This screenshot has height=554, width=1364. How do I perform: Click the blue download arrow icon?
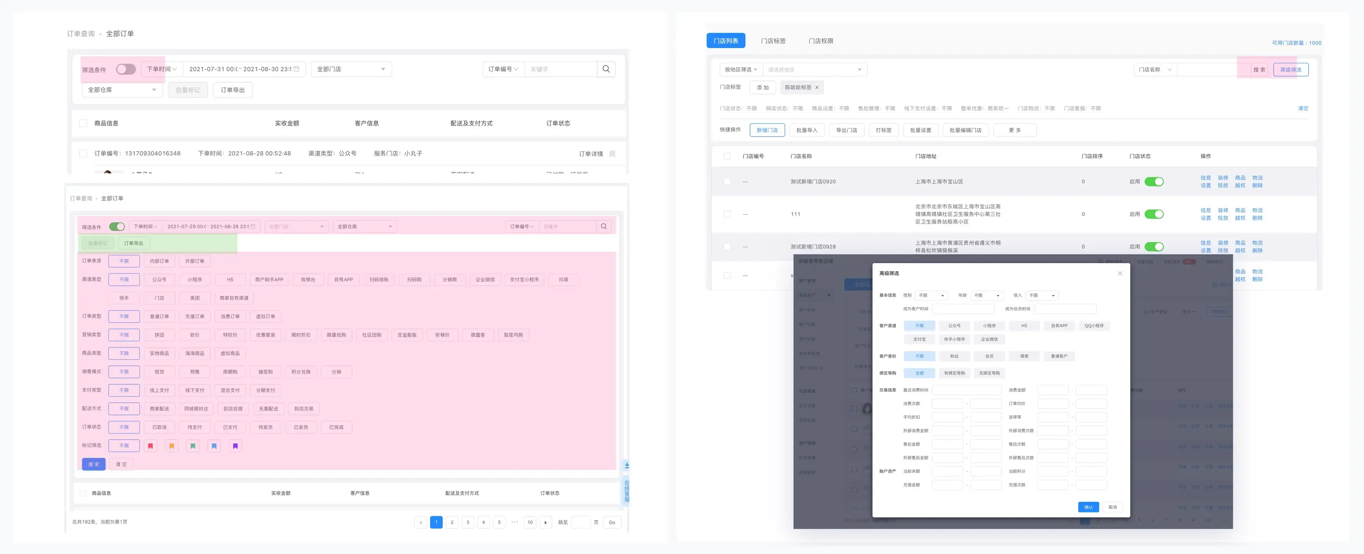626,465
